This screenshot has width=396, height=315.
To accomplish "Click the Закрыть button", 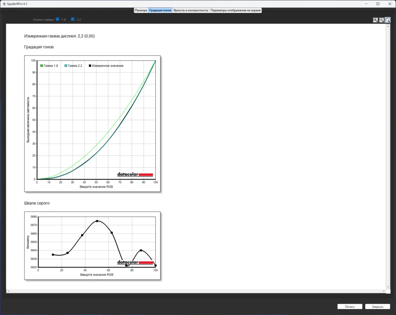I will [x=378, y=307].
